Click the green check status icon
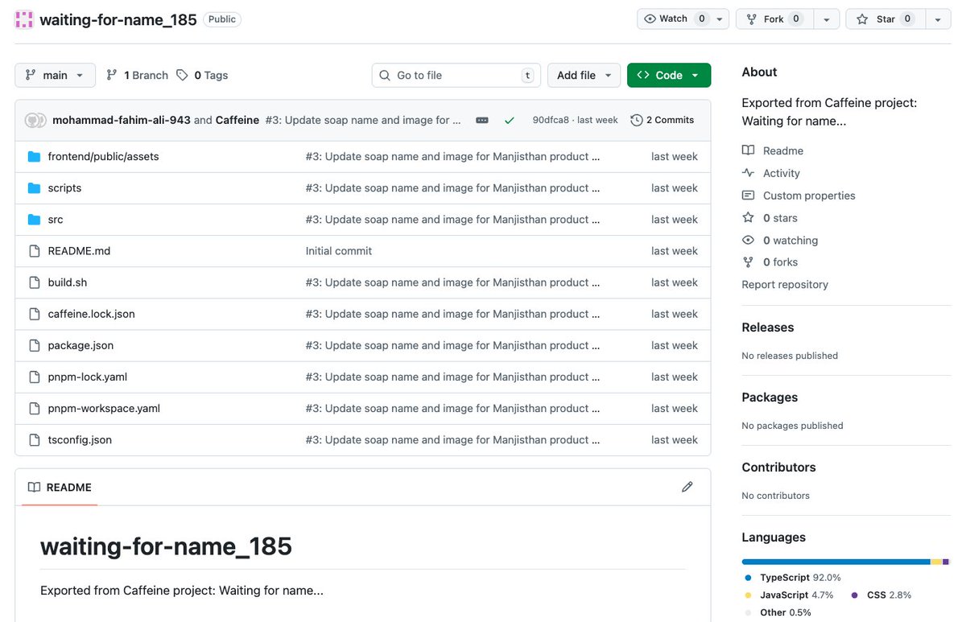Viewport: 966px width, 622px height. [510, 120]
